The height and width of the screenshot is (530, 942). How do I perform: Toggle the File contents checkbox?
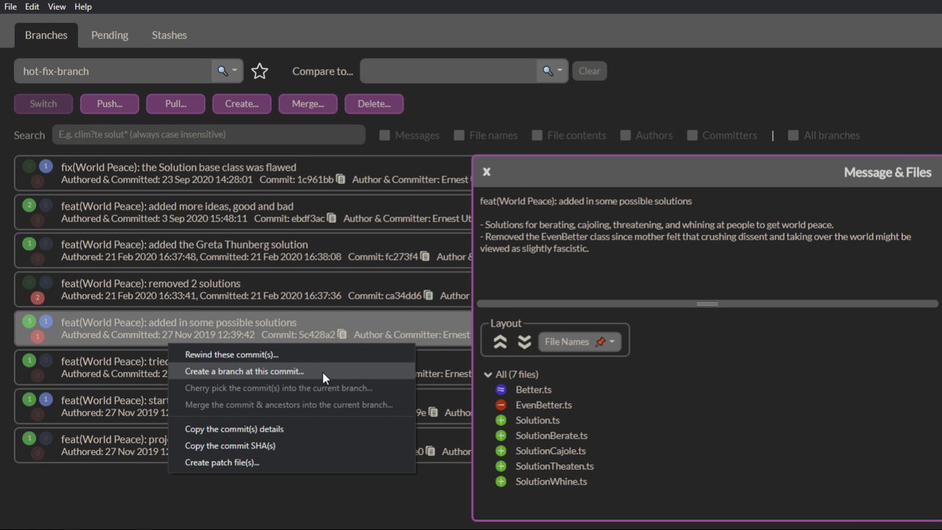pos(537,135)
